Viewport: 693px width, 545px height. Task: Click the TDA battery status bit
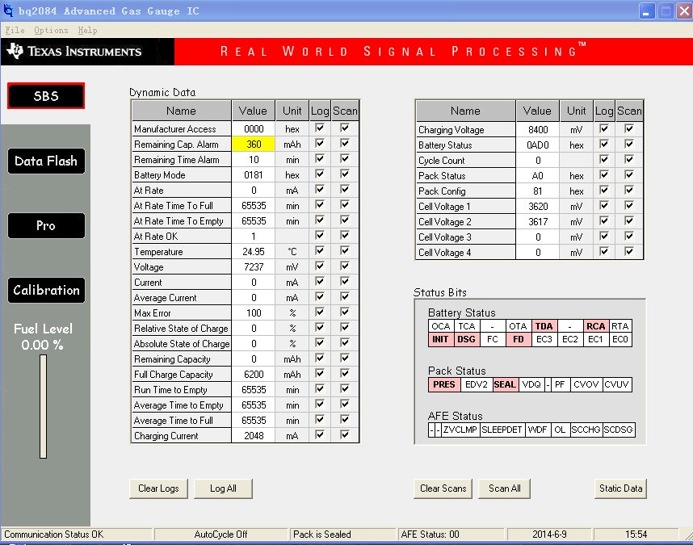[x=544, y=326]
